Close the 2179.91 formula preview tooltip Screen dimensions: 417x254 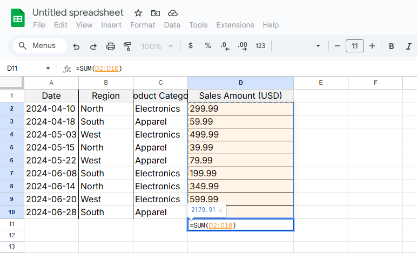pyautogui.click(x=220, y=210)
